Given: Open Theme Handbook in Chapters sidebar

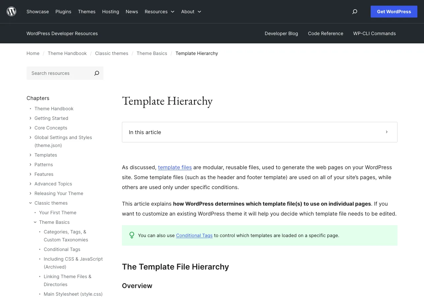Looking at the screenshot, I should [x=54, y=109].
